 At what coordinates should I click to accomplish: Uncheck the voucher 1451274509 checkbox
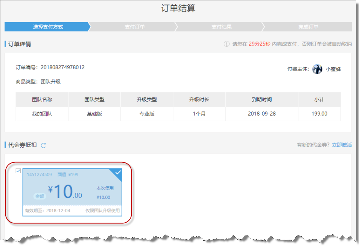coord(18,171)
